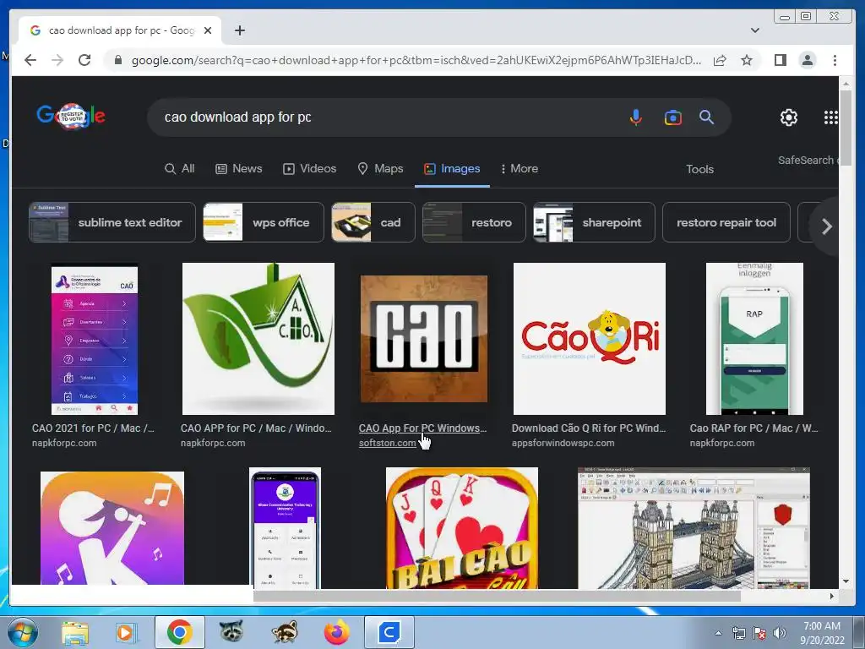Open the Chrome three-dot menu
865x649 pixels.
pos(835,60)
